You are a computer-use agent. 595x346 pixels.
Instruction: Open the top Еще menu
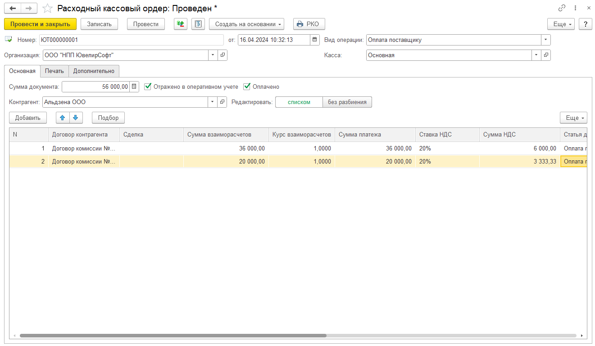pos(561,24)
